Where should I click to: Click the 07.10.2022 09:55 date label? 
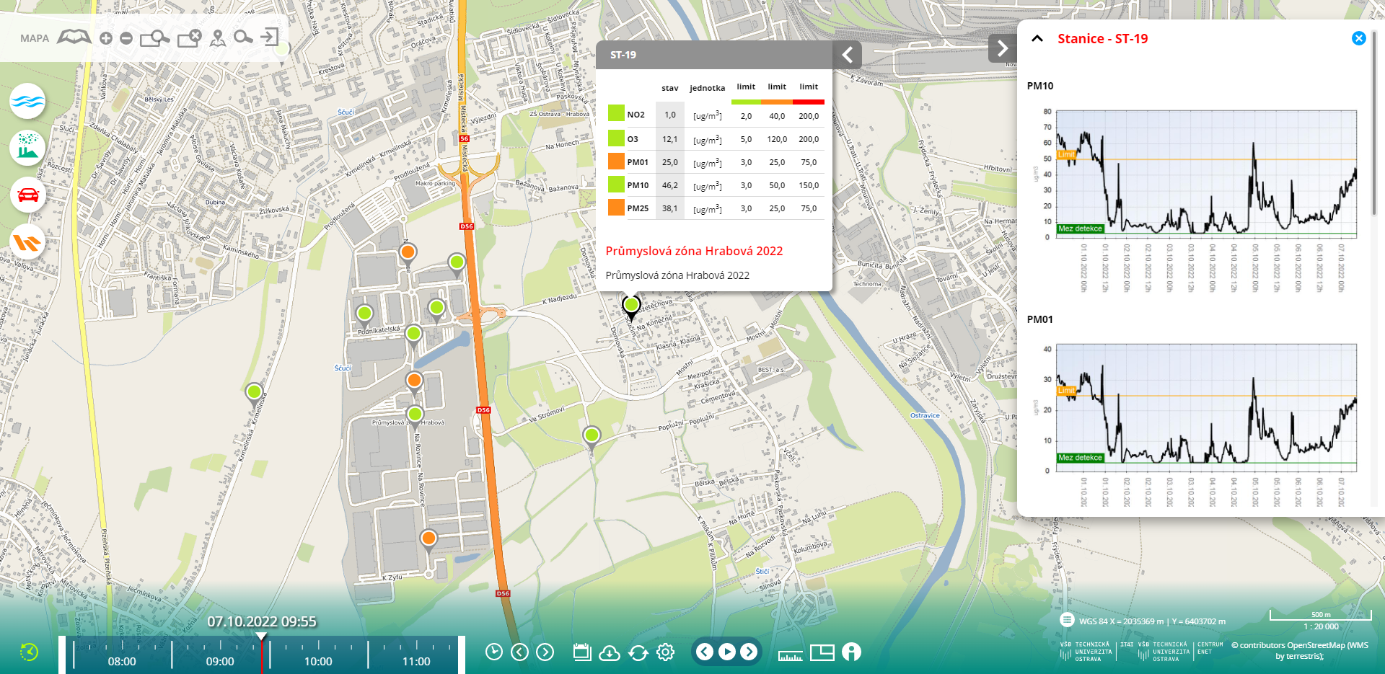click(262, 621)
